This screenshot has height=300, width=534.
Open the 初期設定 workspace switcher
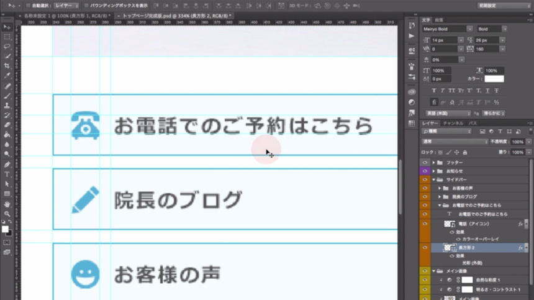tap(504, 6)
